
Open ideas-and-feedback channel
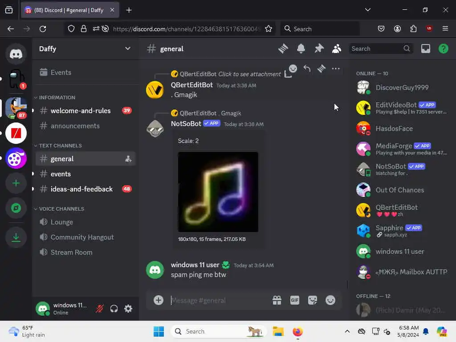[x=85, y=189]
